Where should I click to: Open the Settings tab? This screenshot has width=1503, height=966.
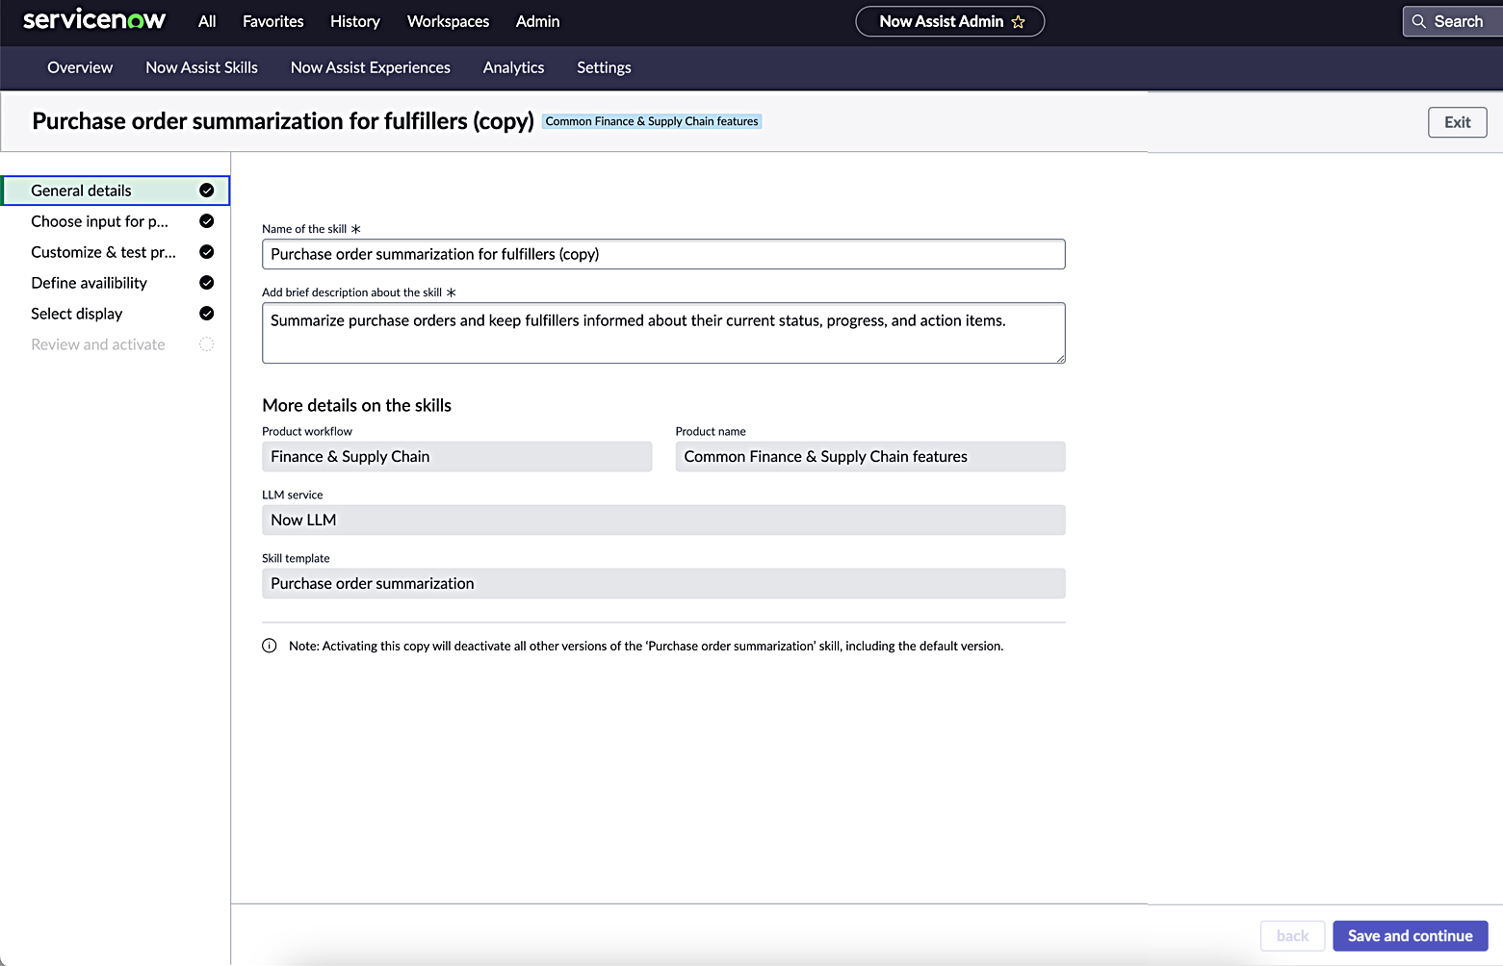605,67
